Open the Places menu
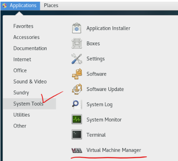178x161 pixels. tap(51, 5)
